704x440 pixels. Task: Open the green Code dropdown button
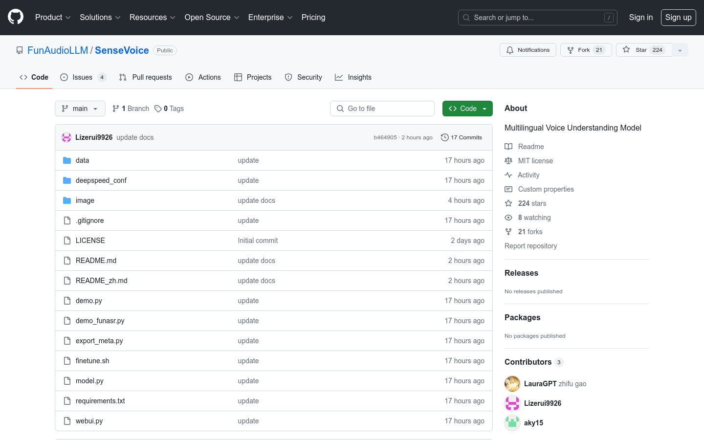467,109
